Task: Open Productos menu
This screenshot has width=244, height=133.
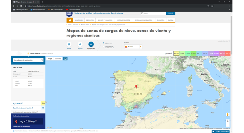Action: (x=90, y=20)
